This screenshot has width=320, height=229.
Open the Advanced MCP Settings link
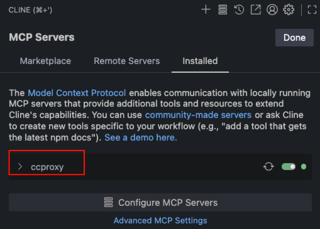[160, 221]
